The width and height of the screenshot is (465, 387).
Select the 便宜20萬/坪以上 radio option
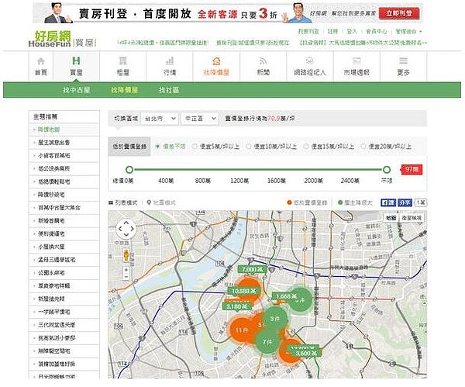pyautogui.click(x=363, y=147)
